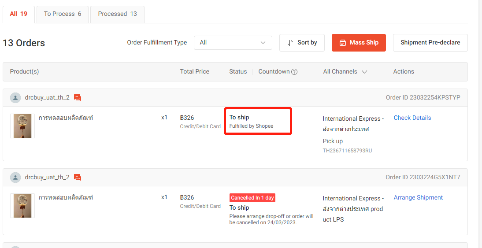
Task: Click first order's buyer avatar icon
Action: 15,98
